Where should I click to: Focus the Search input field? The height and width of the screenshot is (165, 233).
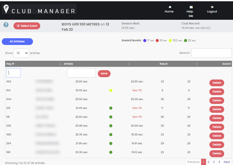pos(211,53)
